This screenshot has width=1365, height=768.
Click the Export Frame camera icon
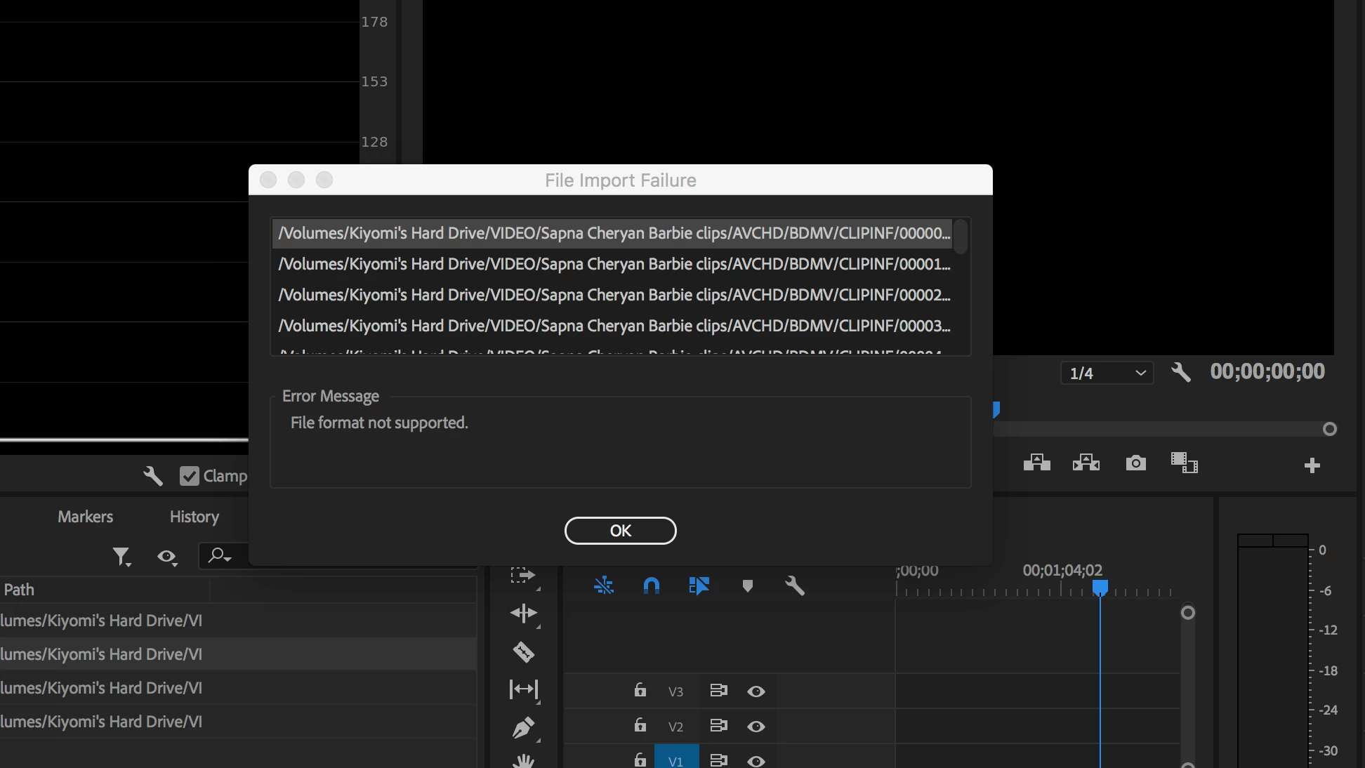point(1135,463)
